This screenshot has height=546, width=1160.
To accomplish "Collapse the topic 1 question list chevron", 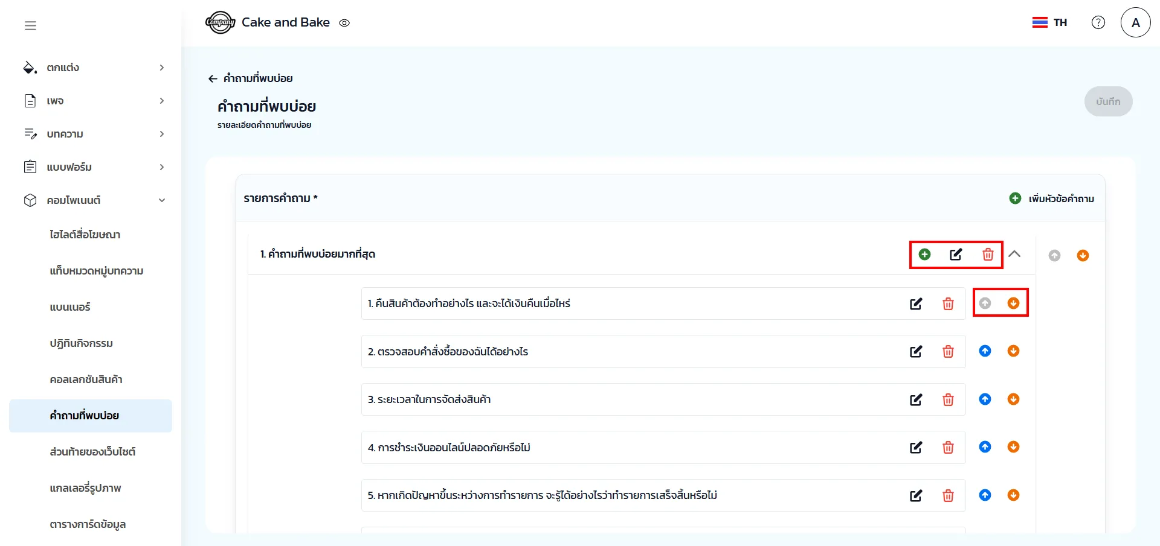I will pos(1014,254).
